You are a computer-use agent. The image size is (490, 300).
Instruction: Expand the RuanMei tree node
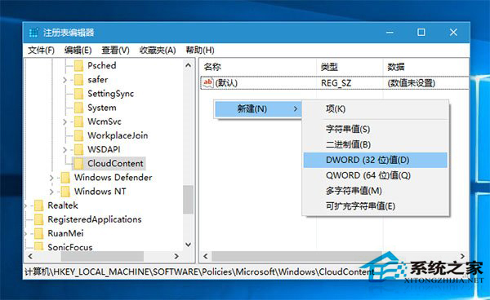(26, 234)
